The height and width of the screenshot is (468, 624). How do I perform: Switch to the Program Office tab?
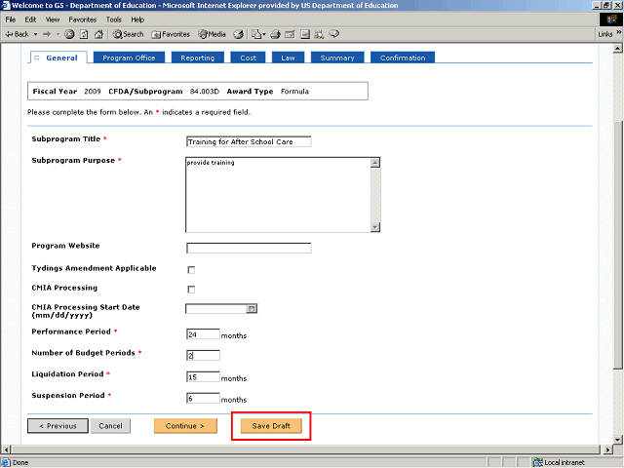[129, 58]
